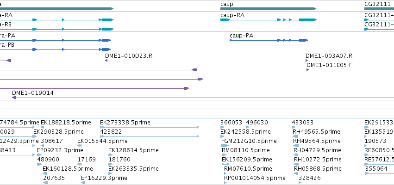394x185 pixels.
Task: Select the CG32111 gene bar
Action: tap(379, 9)
